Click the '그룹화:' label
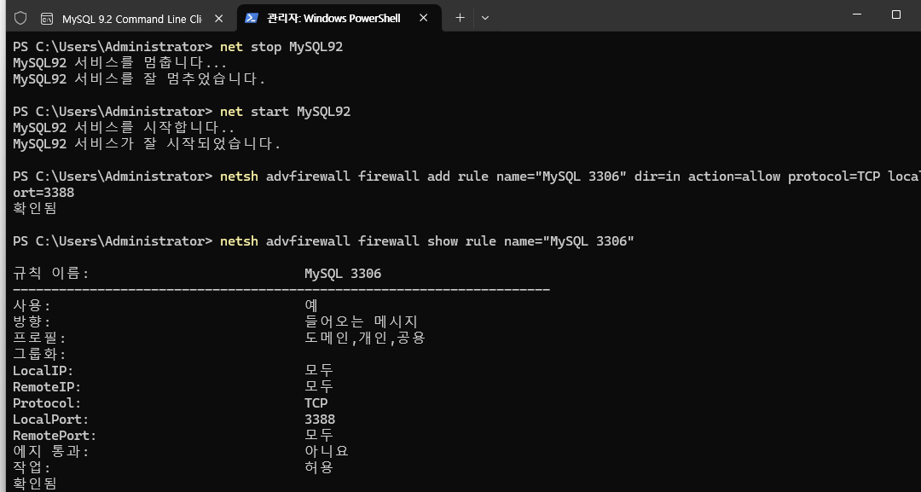This screenshot has width=921, height=492. click(x=39, y=355)
